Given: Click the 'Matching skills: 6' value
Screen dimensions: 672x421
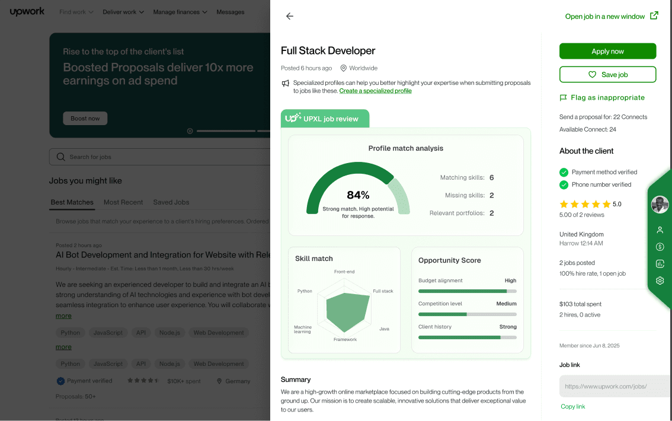Looking at the screenshot, I should coord(492,177).
